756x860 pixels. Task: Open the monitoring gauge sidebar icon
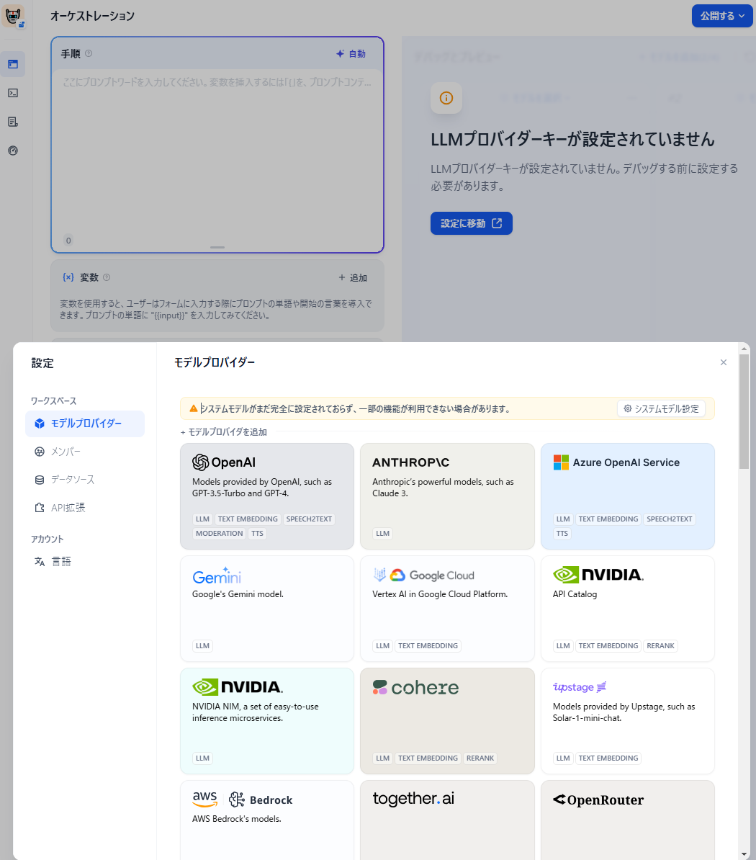[x=13, y=151]
